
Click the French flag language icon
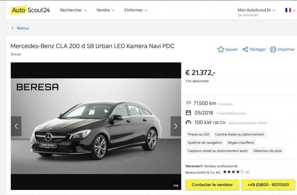288,10
